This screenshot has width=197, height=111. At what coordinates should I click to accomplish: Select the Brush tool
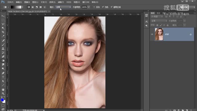click(x=3, y=44)
